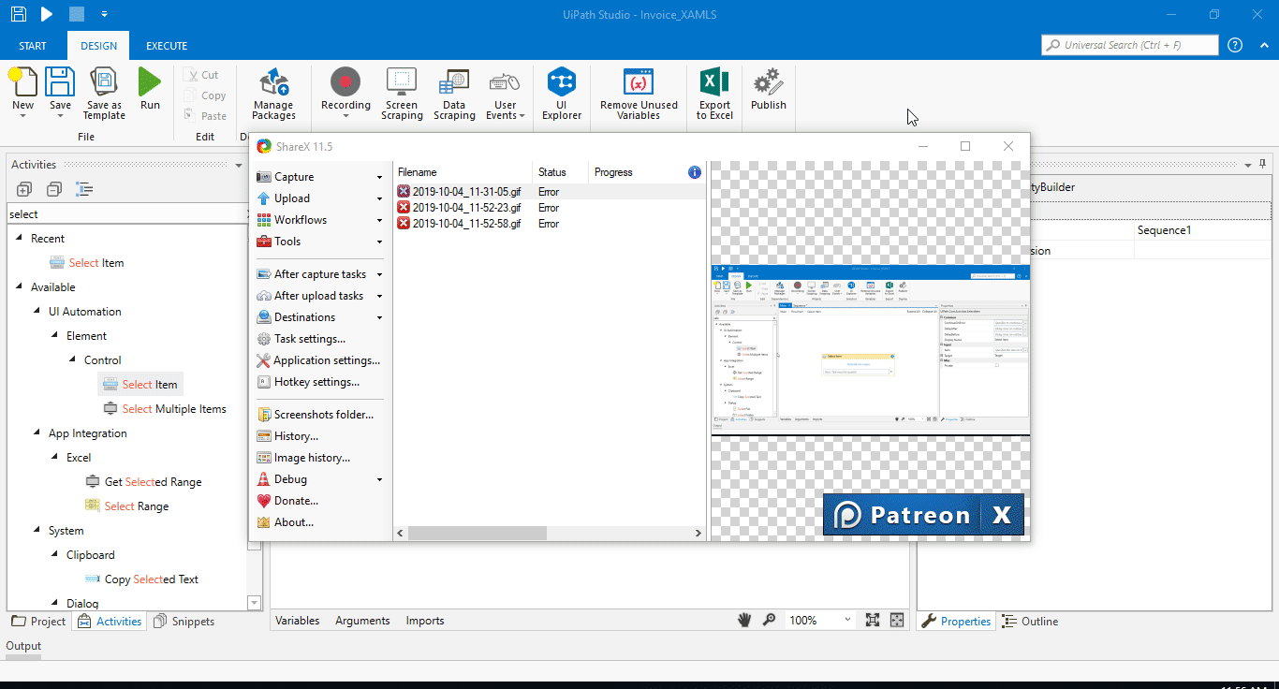This screenshot has height=689, width=1279.
Task: Open the Screenshots folder in ShareX
Action: point(319,413)
